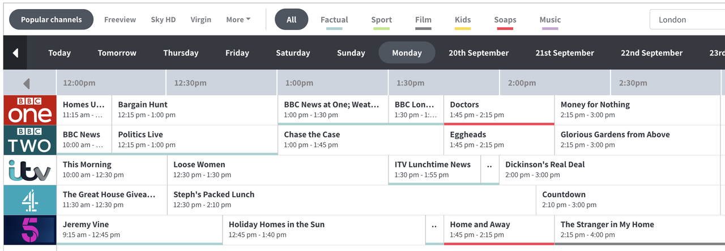
Task: Open the truncated programme before Home and Away
Action: pyautogui.click(x=434, y=230)
